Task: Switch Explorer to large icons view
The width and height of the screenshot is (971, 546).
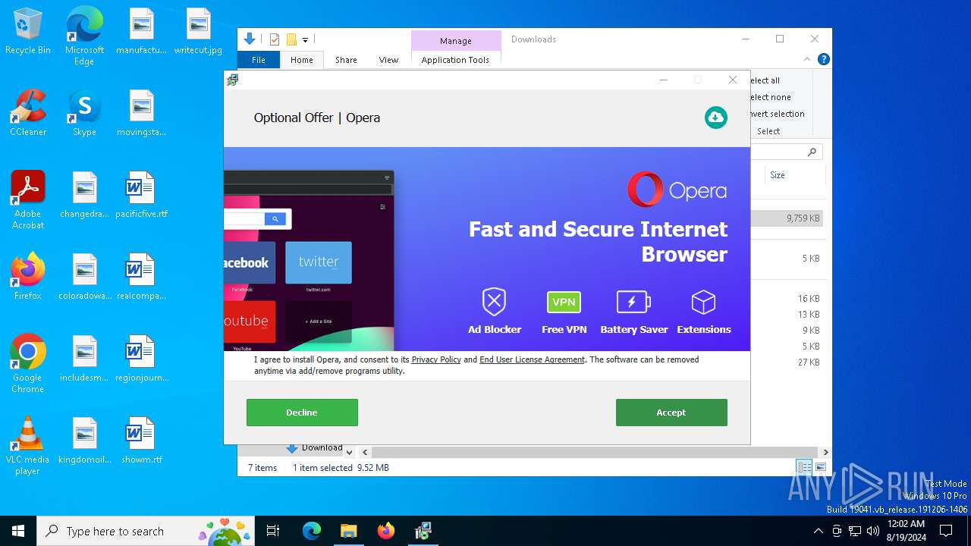Action: [820, 467]
